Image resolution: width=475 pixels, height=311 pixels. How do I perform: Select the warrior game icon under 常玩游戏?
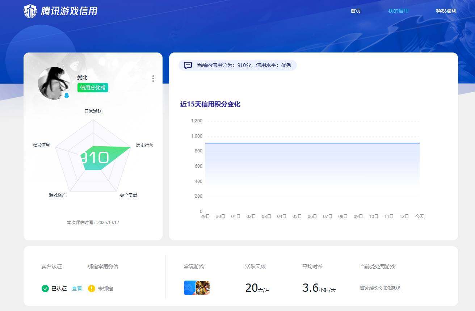click(203, 288)
